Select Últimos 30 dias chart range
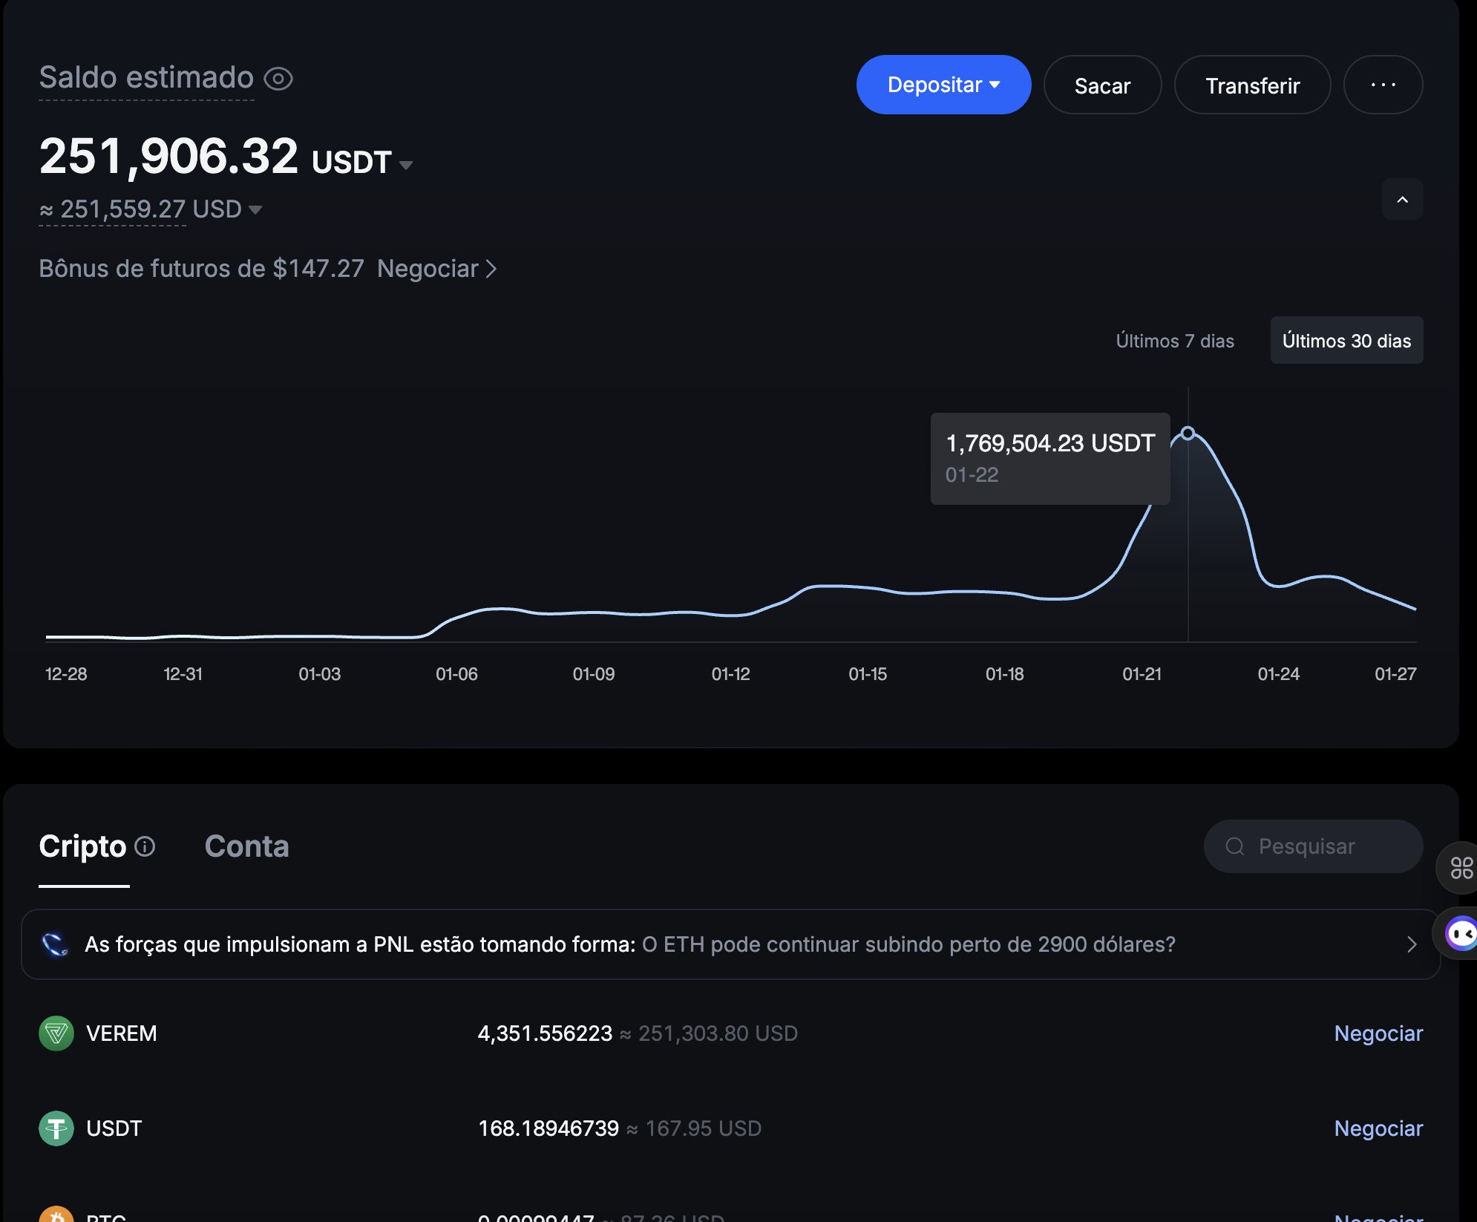1477x1222 pixels. point(1346,341)
